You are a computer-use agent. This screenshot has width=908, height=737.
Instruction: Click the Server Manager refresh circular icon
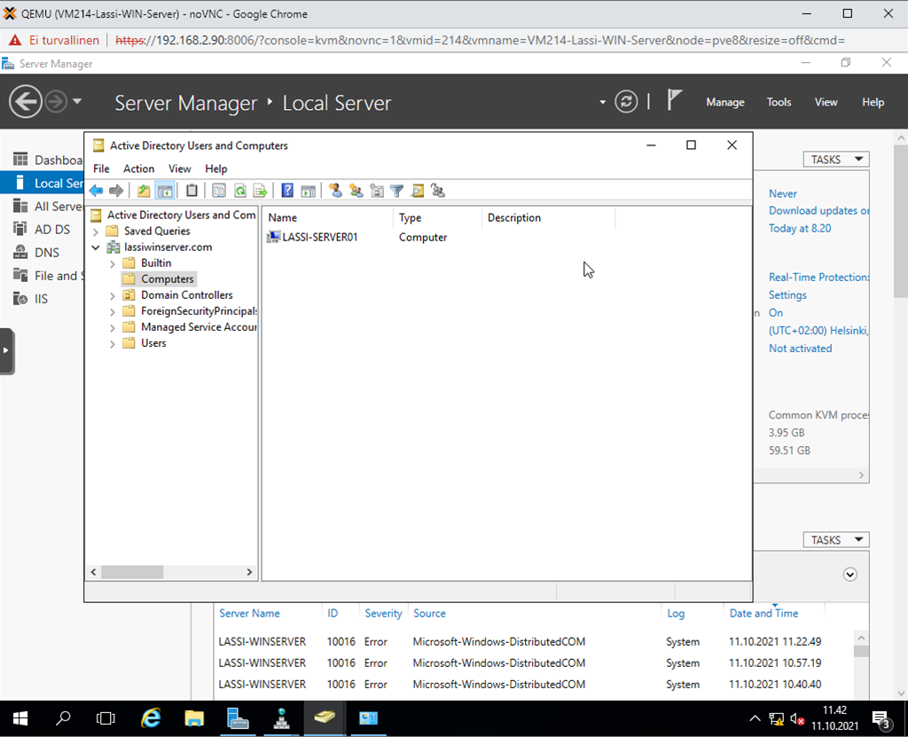click(626, 102)
